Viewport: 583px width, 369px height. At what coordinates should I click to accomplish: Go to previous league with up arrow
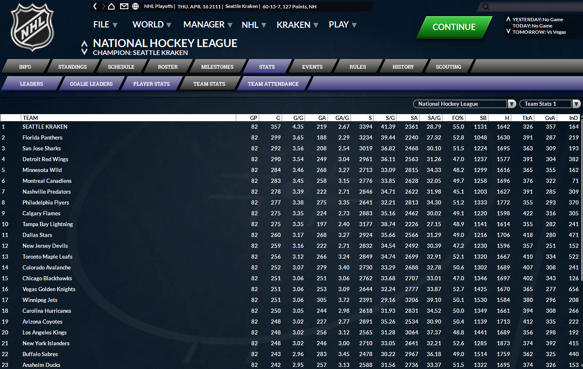pyautogui.click(x=84, y=43)
